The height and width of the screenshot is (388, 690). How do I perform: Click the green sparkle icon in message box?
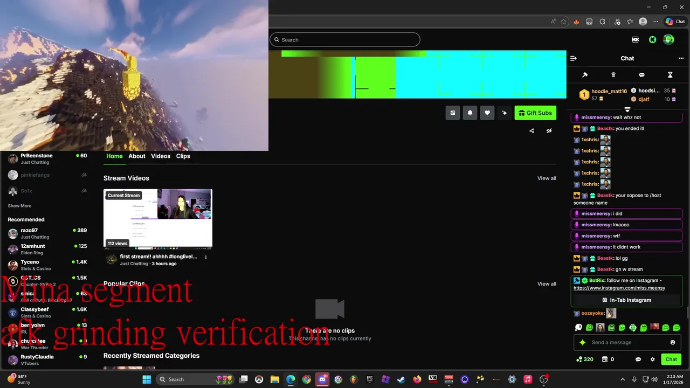coord(582,342)
